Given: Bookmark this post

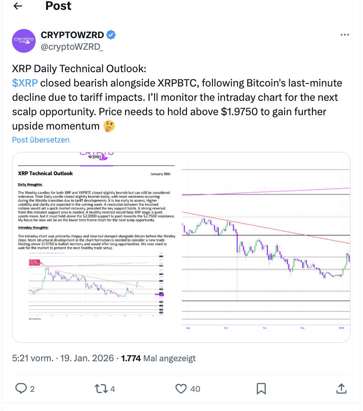Looking at the screenshot, I should (x=261, y=388).
